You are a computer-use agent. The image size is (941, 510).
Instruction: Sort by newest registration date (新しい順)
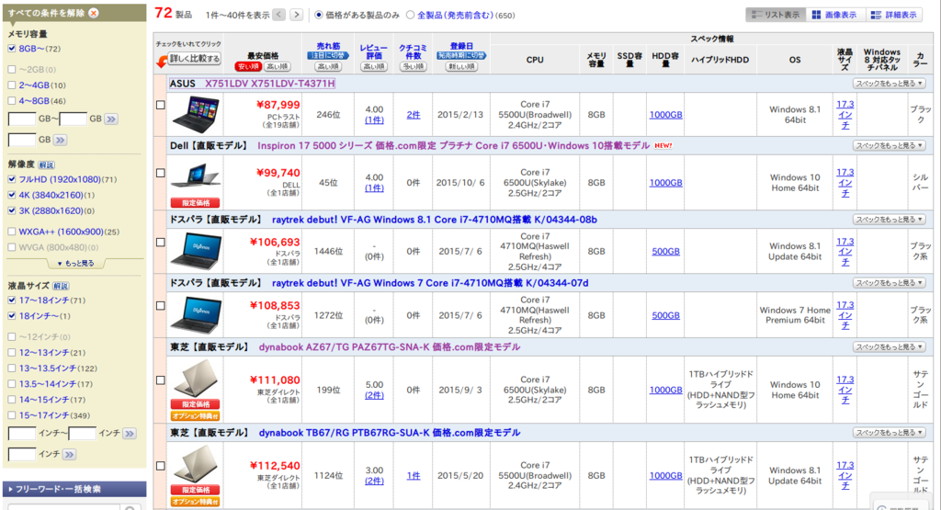[461, 66]
